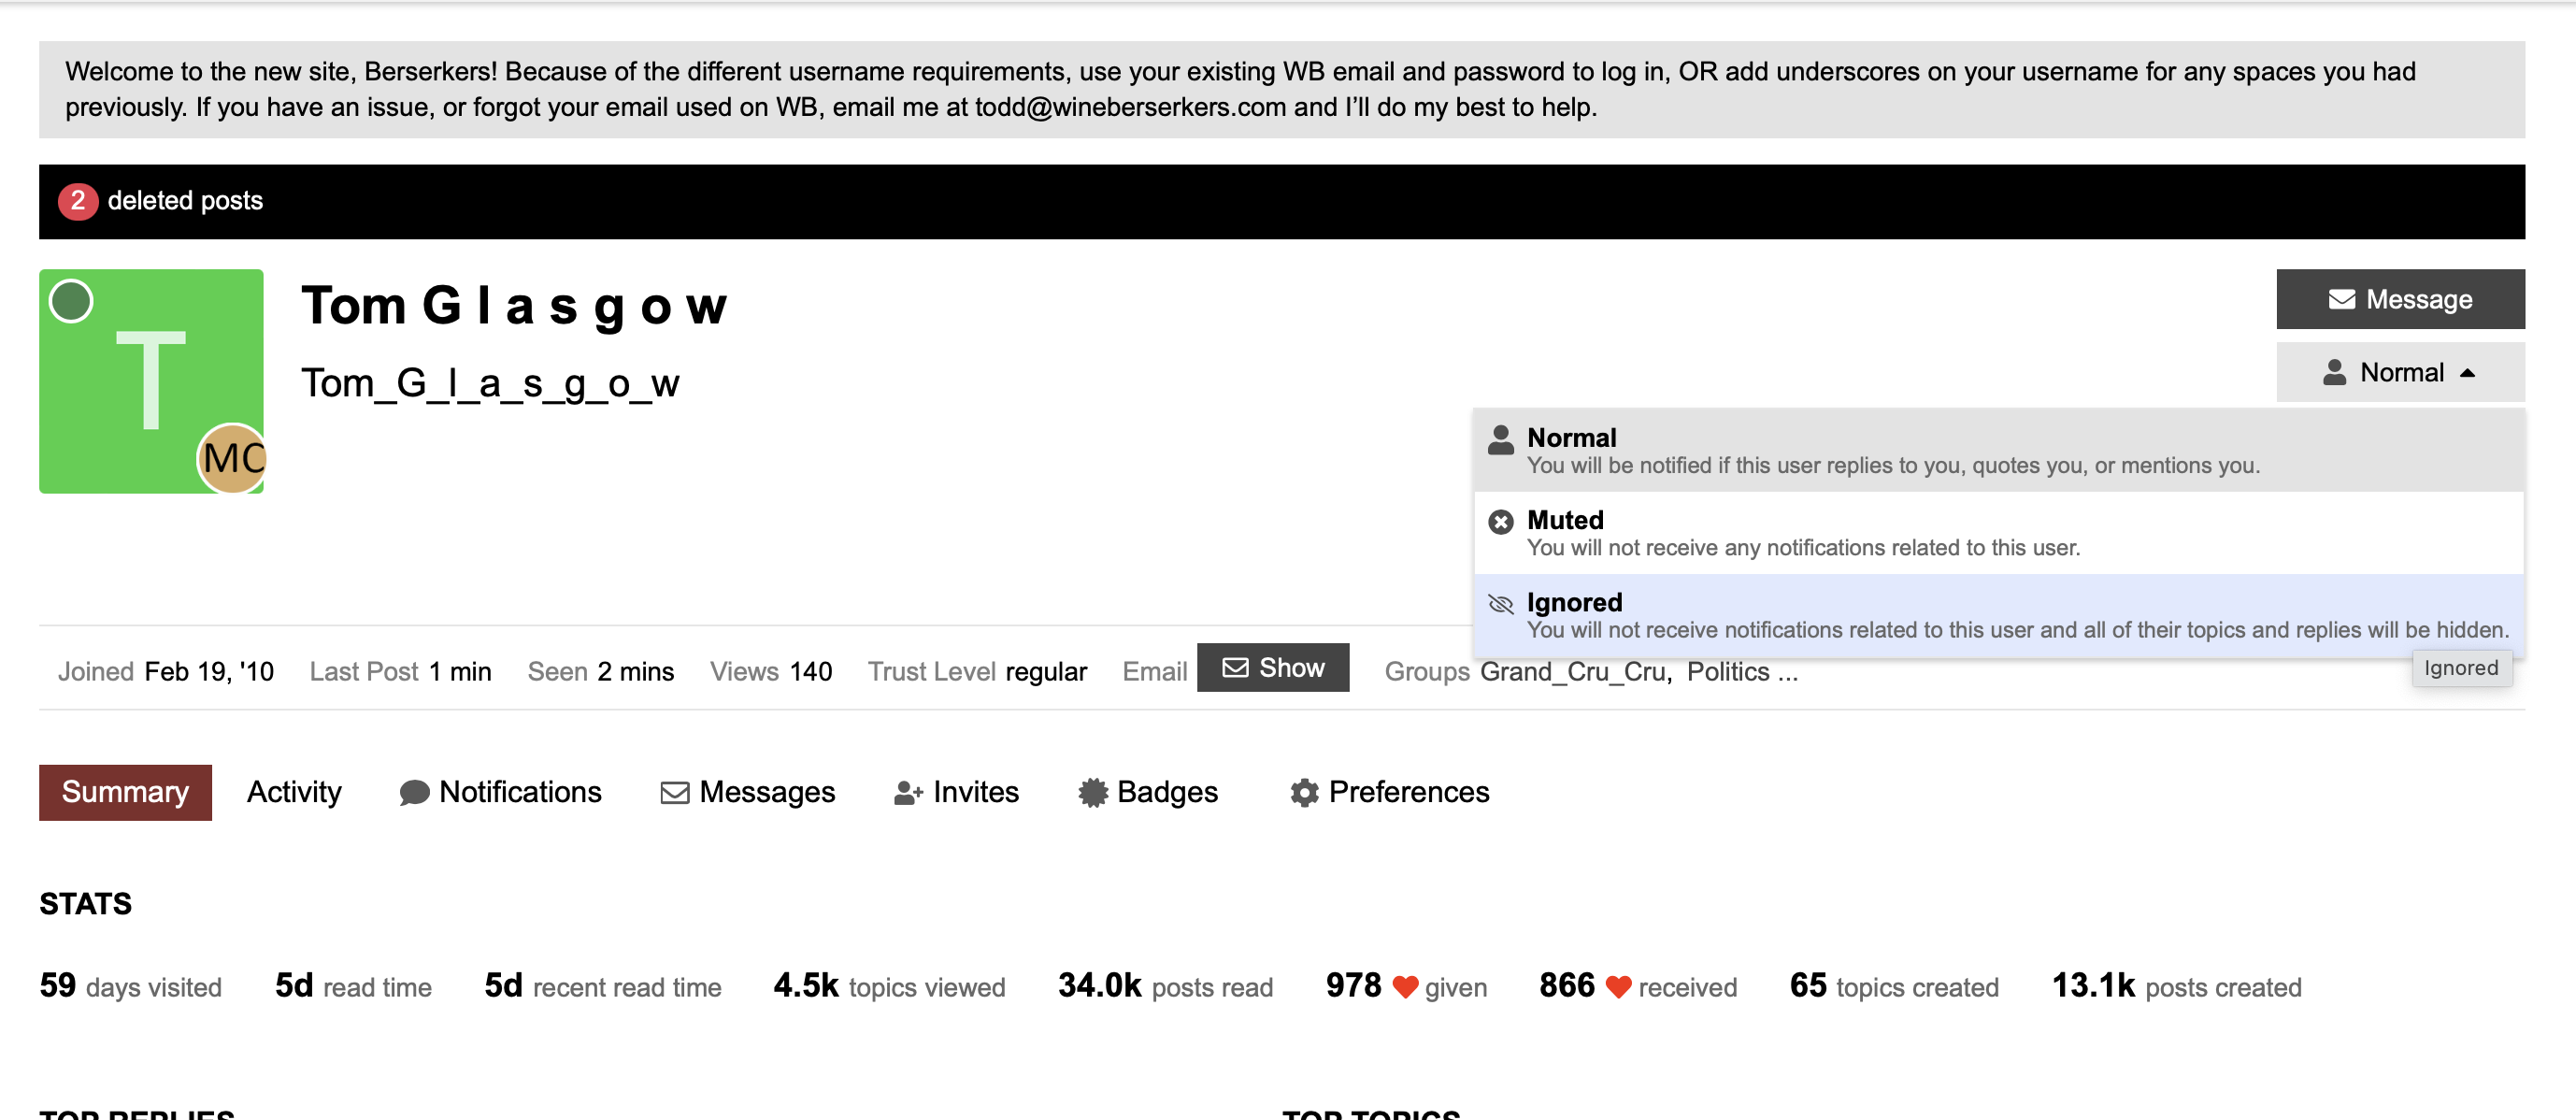Show the user's email address

click(1272, 667)
